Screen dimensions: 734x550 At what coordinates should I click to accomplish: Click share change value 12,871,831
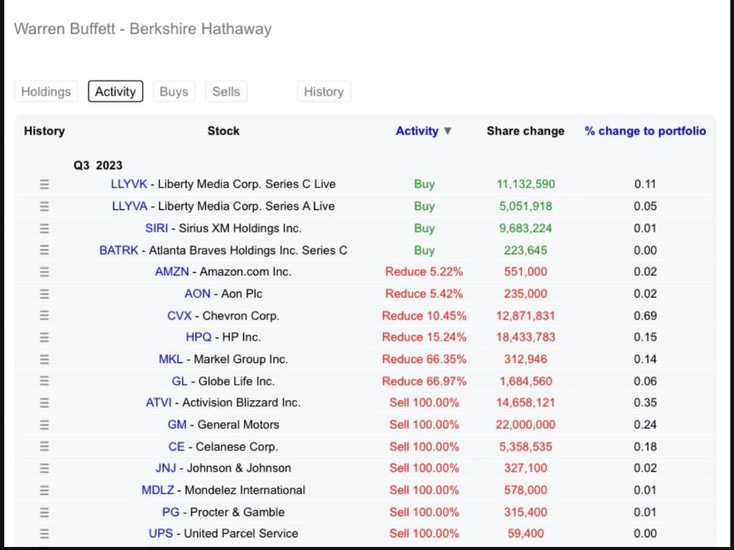coord(525,315)
